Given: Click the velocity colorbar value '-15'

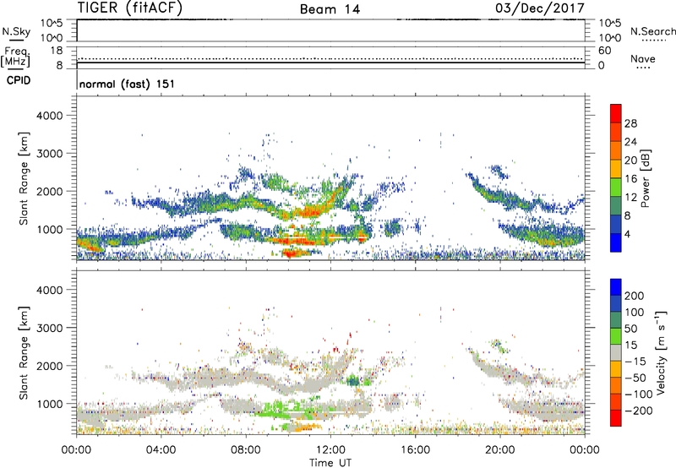Looking at the screenshot, I should click(x=635, y=361).
